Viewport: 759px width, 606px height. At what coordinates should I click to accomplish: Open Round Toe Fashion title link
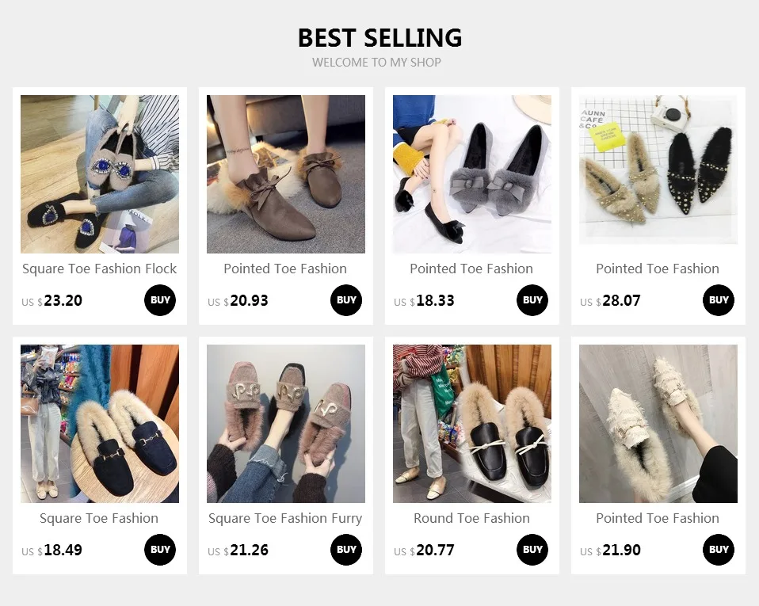point(471,518)
